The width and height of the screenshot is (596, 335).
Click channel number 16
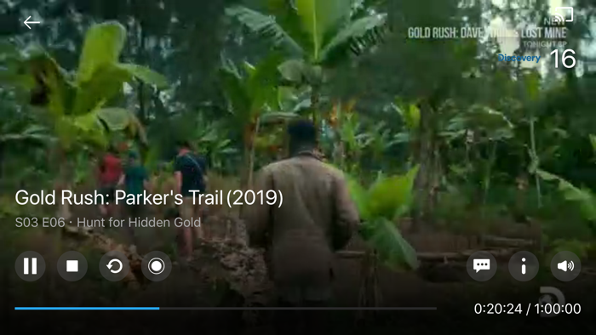[563, 59]
